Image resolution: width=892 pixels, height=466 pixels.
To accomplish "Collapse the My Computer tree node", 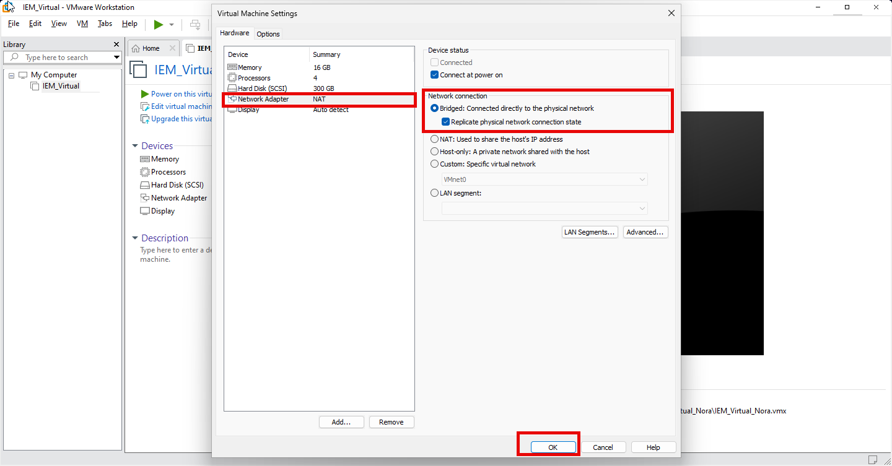I will pyautogui.click(x=11, y=74).
